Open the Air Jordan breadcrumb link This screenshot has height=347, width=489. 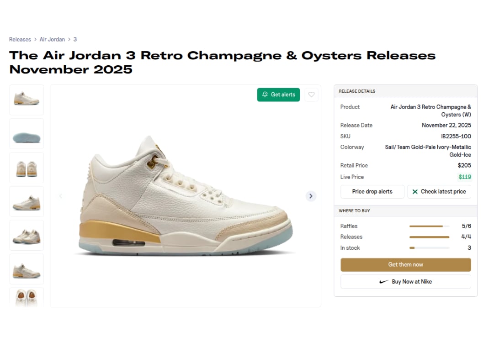click(x=52, y=39)
